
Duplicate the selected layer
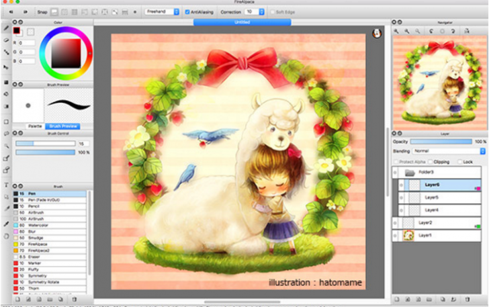(443, 299)
